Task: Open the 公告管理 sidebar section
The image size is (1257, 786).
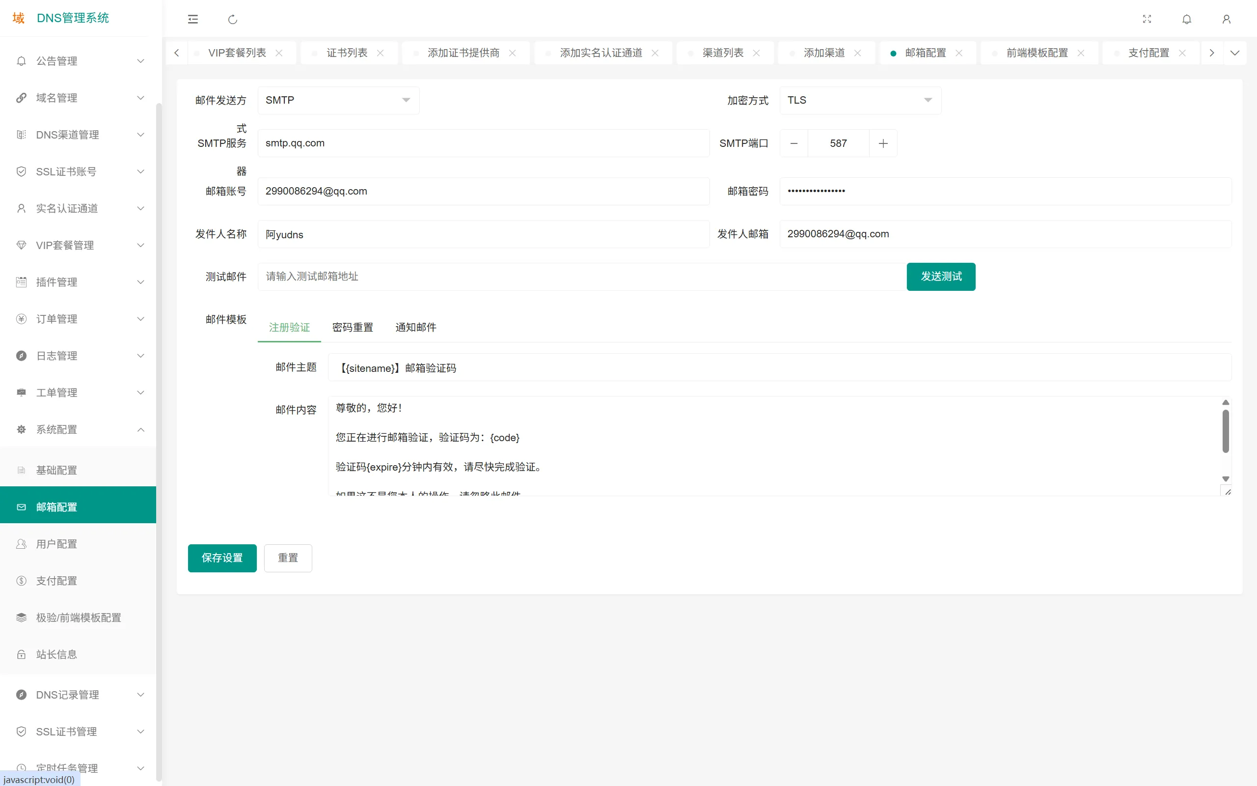Action: (57, 61)
